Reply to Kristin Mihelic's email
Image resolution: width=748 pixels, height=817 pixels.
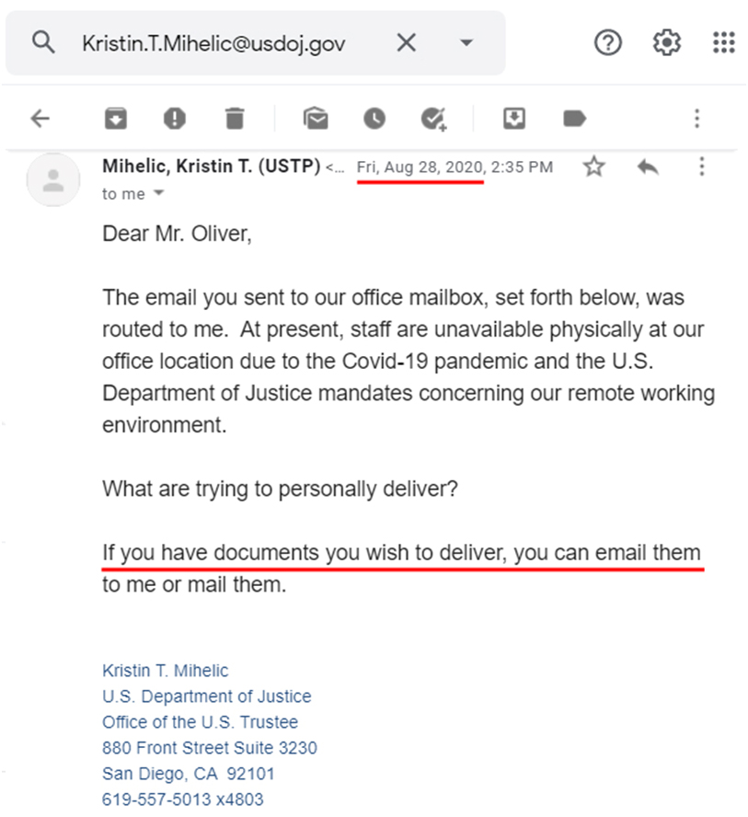(648, 167)
